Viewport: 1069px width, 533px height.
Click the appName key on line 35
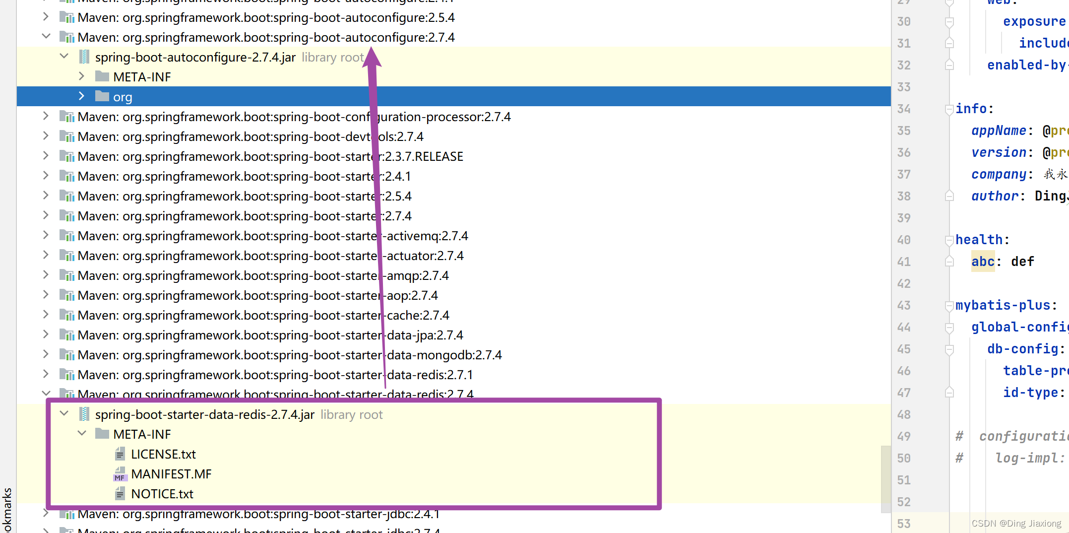pos(999,131)
